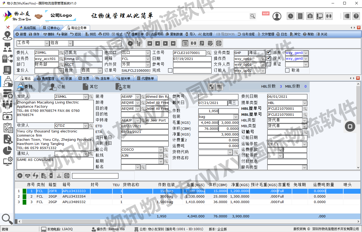Image resolution: width=362 pixels, height=232 pixels.
Task: Open the 派车单 tab
Action: (102, 78)
